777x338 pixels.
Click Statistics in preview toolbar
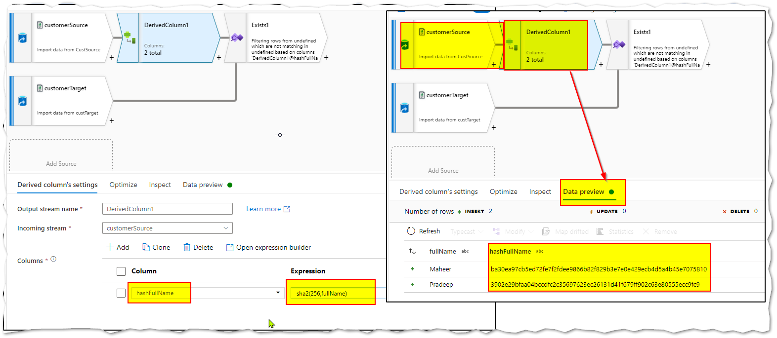(x=615, y=231)
